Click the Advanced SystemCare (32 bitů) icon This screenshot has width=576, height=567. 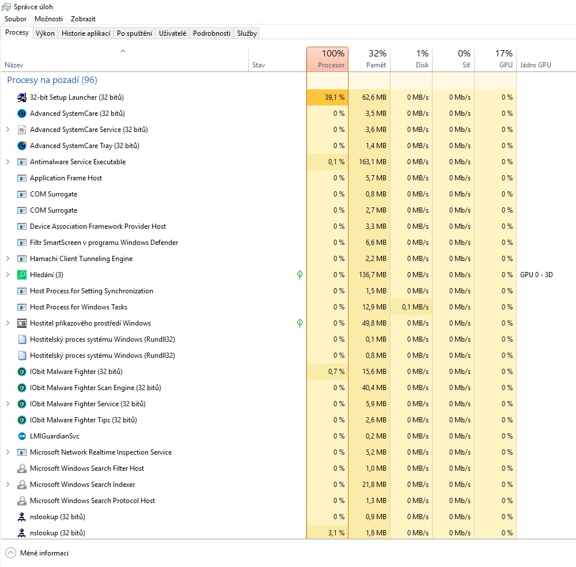click(22, 114)
